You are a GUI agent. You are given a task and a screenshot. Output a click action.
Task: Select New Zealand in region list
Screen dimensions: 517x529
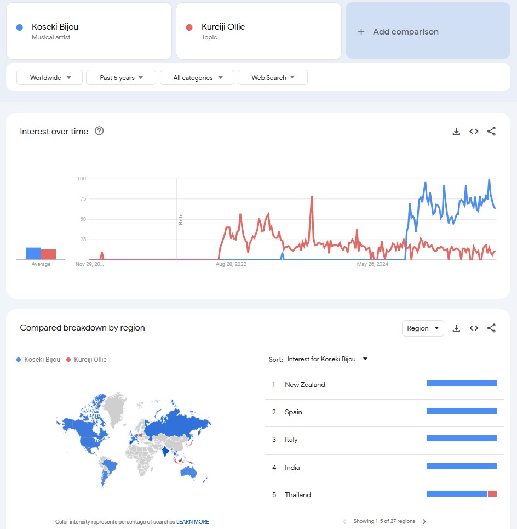coord(305,385)
